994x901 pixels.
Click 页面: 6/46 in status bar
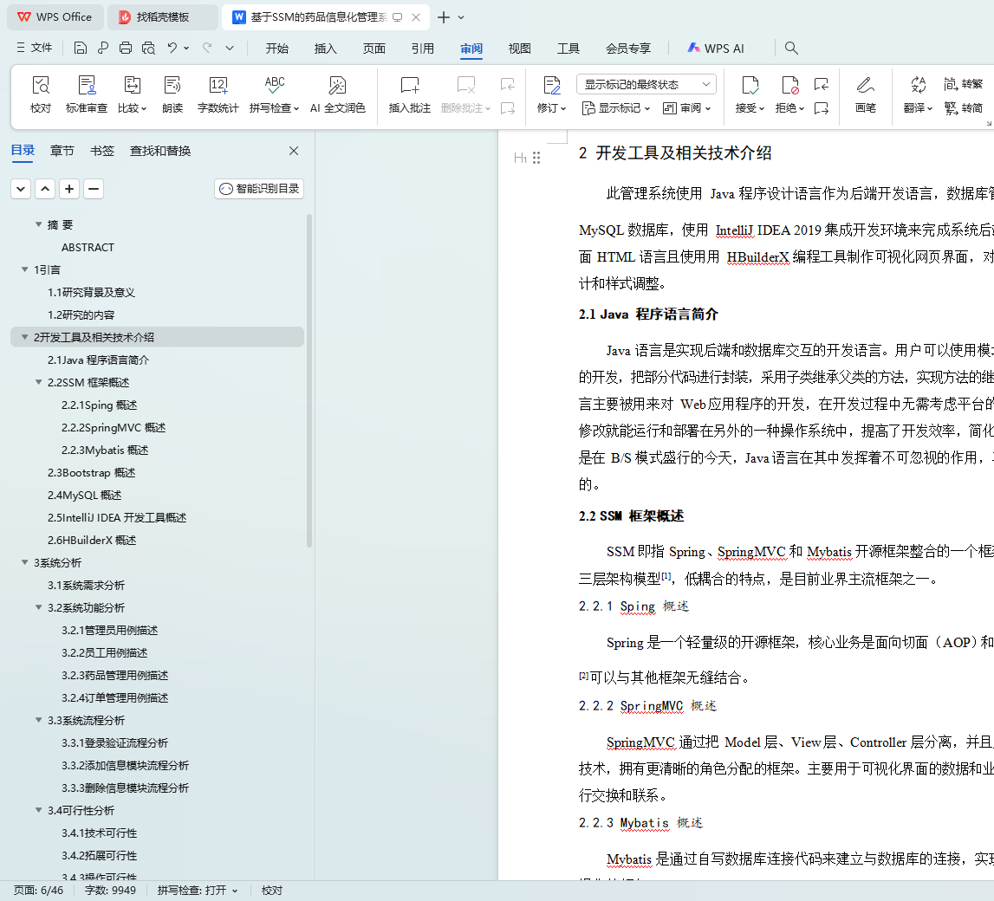39,891
